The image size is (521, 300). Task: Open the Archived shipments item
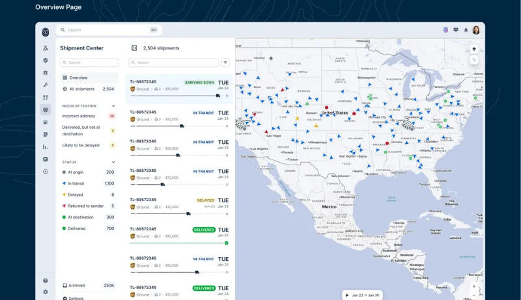point(89,286)
